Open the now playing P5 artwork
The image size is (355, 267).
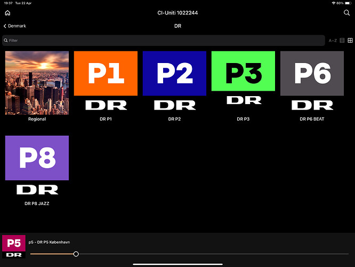pos(13,247)
